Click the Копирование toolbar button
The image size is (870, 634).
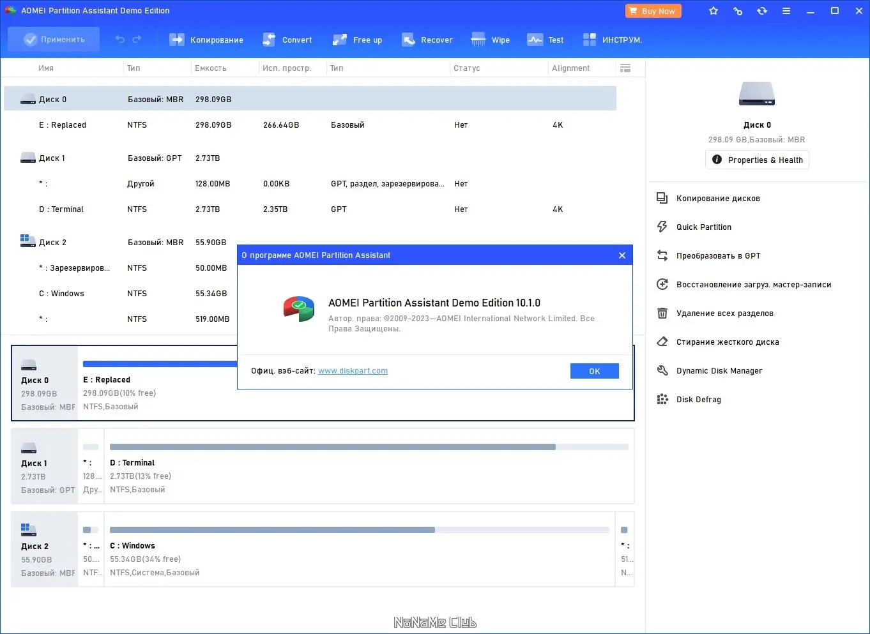[x=206, y=40]
